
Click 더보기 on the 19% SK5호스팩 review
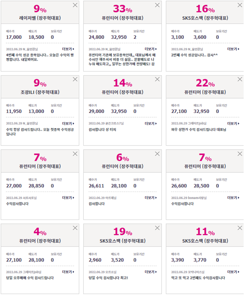151,272
